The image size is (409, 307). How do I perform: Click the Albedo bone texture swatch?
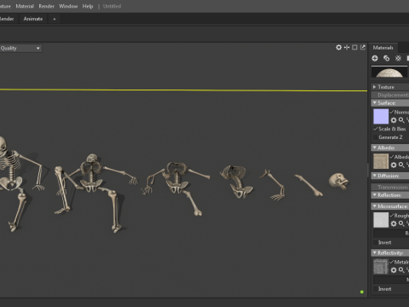[381, 161]
